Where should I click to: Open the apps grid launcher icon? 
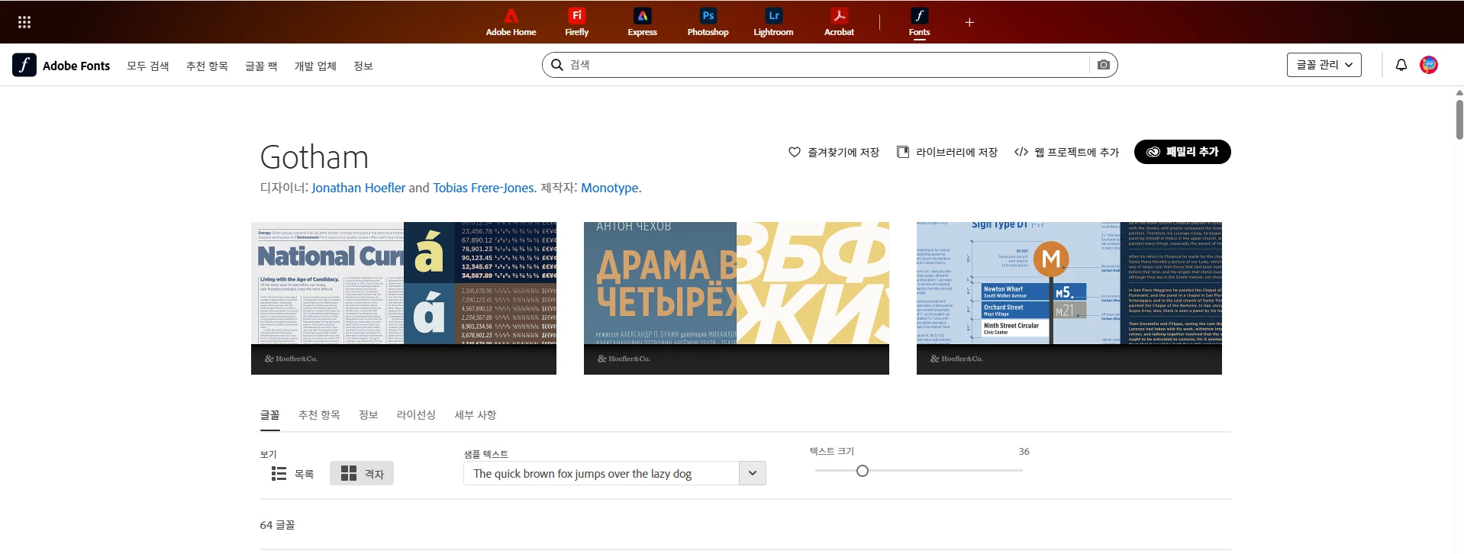(x=24, y=22)
